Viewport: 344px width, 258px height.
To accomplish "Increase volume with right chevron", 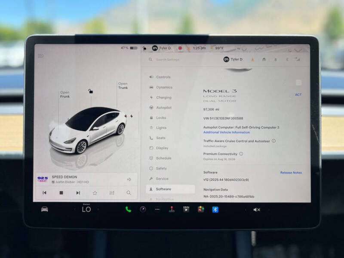I will click(x=269, y=210).
